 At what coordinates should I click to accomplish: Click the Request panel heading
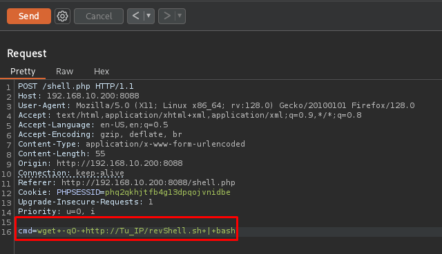click(27, 54)
